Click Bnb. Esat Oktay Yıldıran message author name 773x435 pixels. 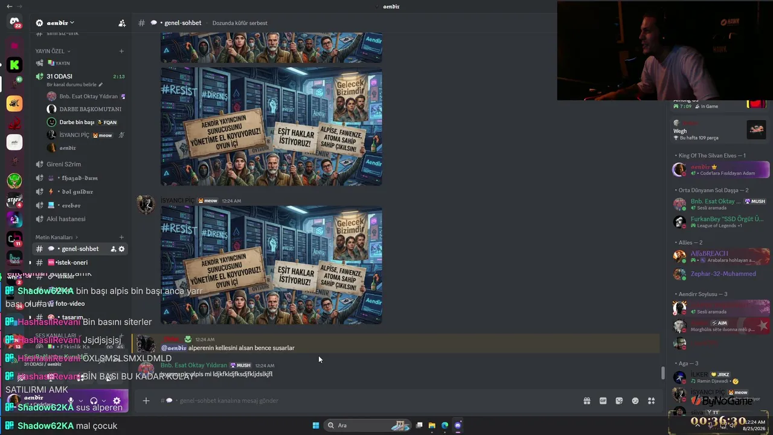[194, 366]
